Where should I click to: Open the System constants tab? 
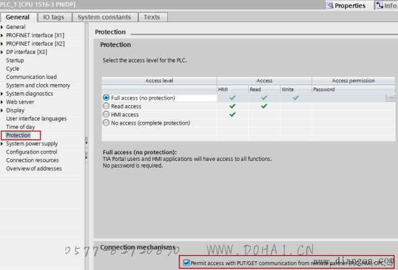(x=105, y=18)
